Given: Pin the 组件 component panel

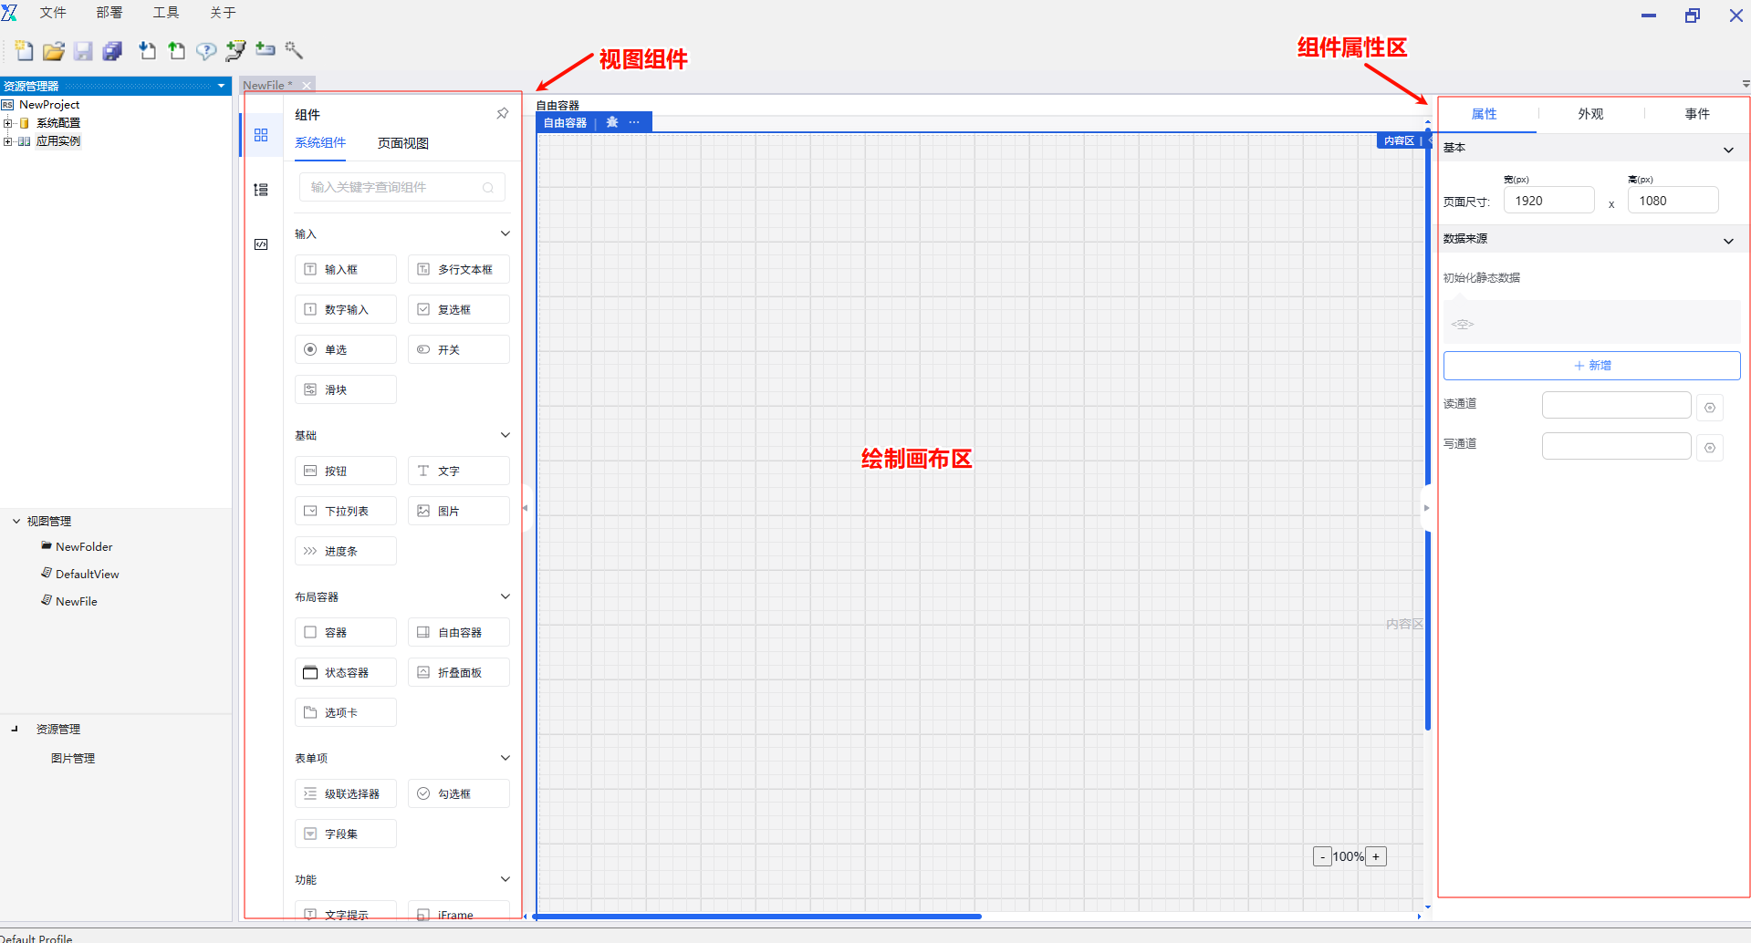Looking at the screenshot, I should pos(502,114).
